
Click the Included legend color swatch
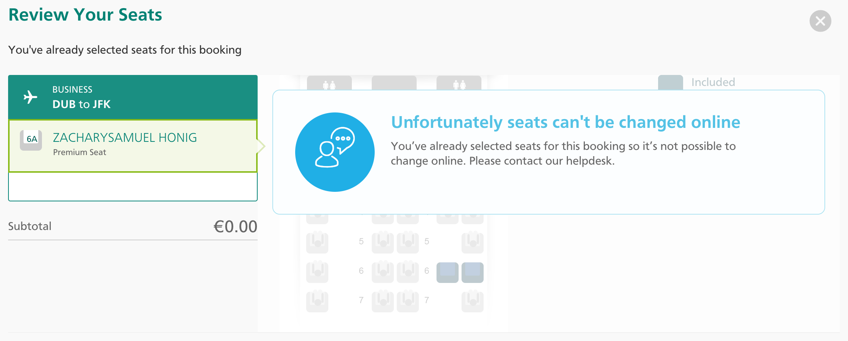tap(670, 82)
